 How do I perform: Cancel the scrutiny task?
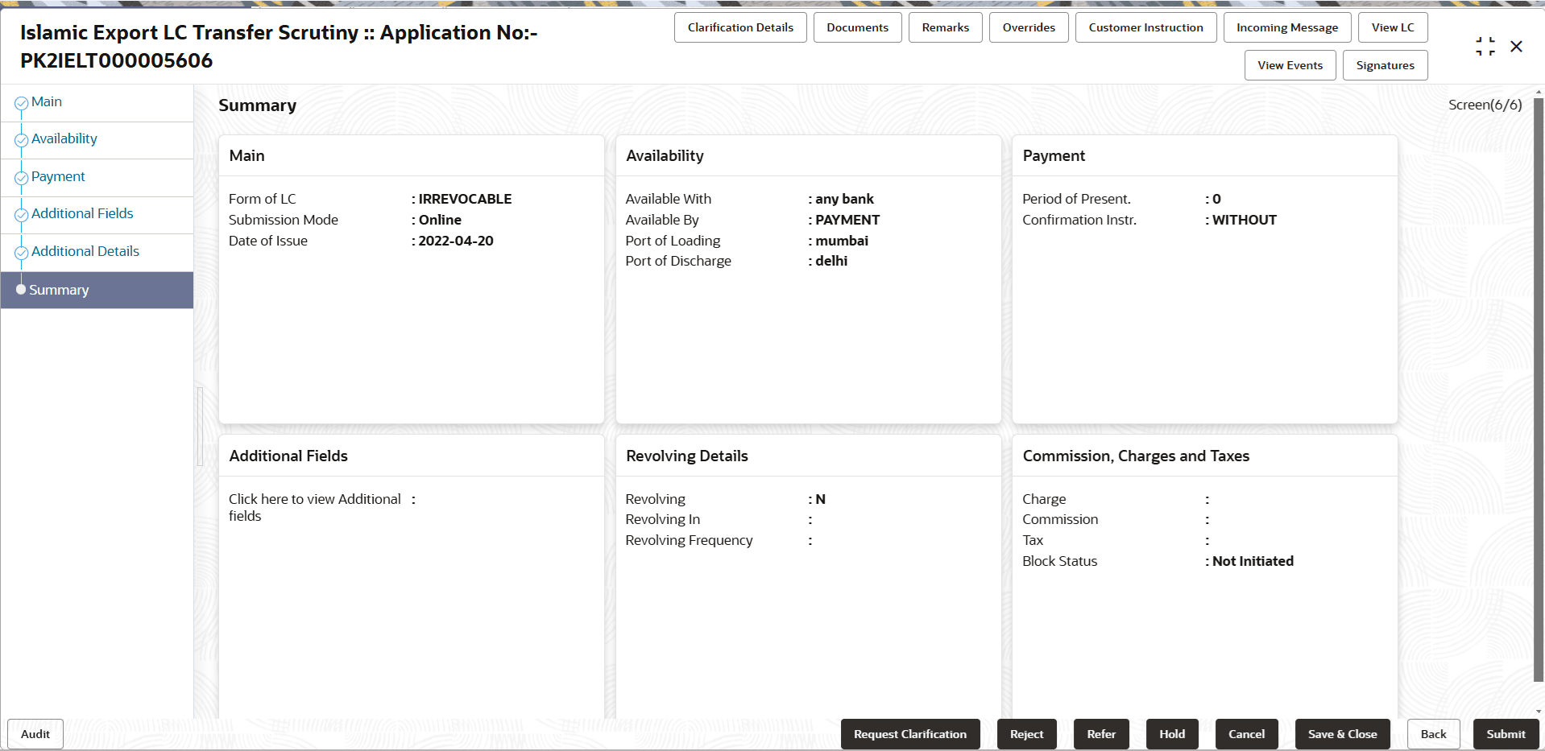coord(1246,734)
